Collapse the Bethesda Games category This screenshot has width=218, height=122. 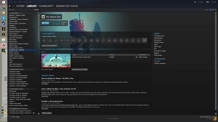[x=10, y=89]
